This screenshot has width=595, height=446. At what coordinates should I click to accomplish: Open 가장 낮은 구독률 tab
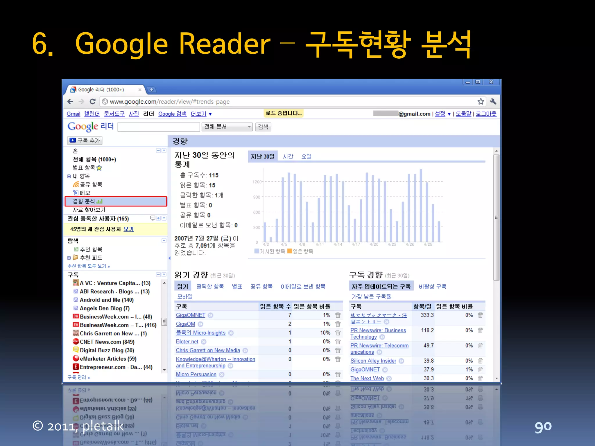[x=371, y=296]
